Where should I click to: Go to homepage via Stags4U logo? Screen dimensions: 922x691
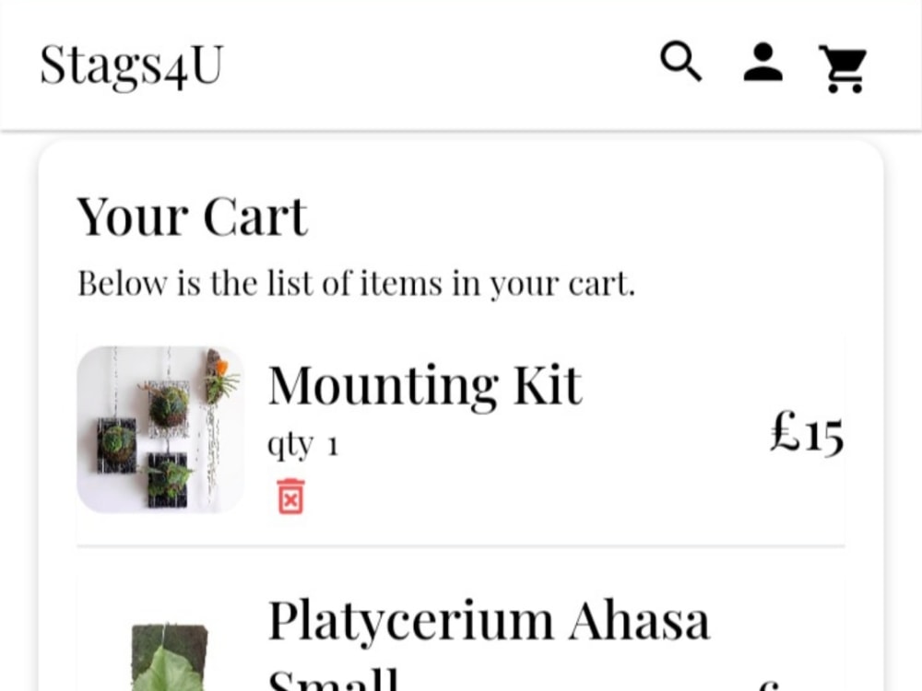click(x=132, y=65)
